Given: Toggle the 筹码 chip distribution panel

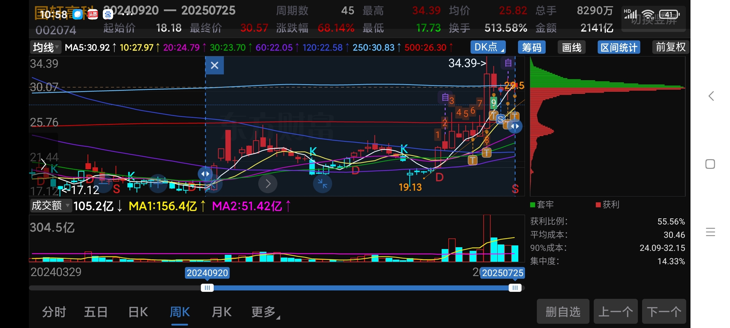Looking at the screenshot, I should pyautogui.click(x=532, y=47).
